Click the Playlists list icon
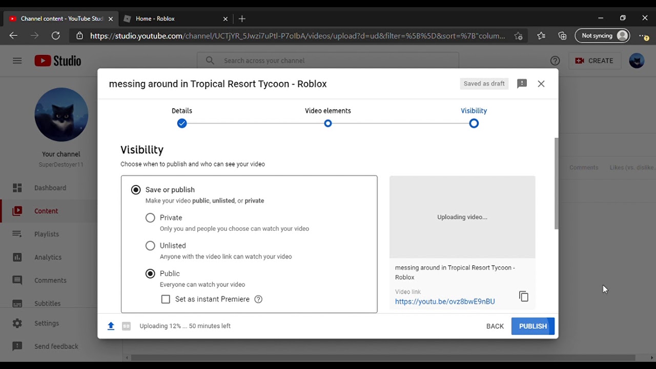This screenshot has height=369, width=656. coord(17,234)
